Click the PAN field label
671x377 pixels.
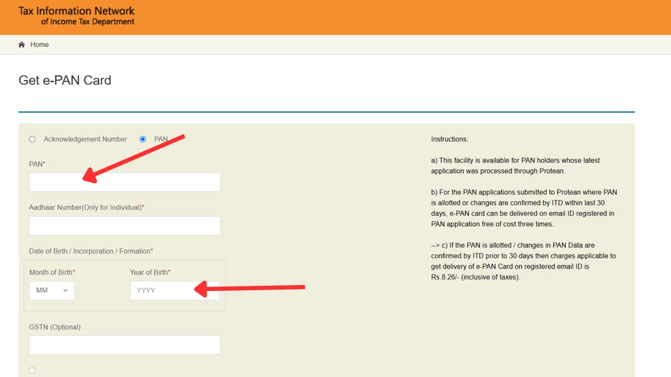tap(35, 164)
